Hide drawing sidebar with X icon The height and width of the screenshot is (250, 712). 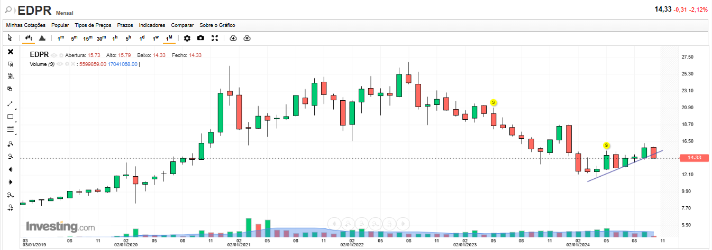click(10, 52)
